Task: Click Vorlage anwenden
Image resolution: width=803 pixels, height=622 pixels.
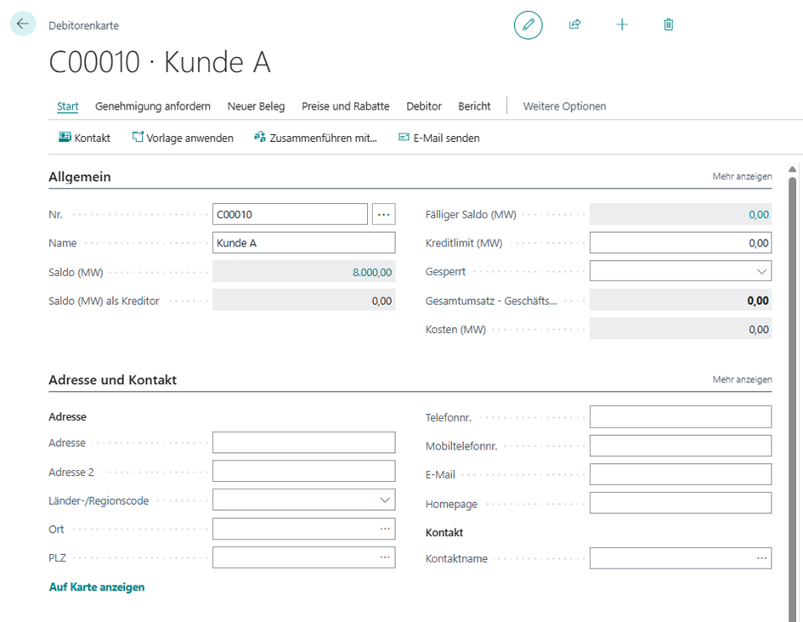Action: click(x=183, y=138)
